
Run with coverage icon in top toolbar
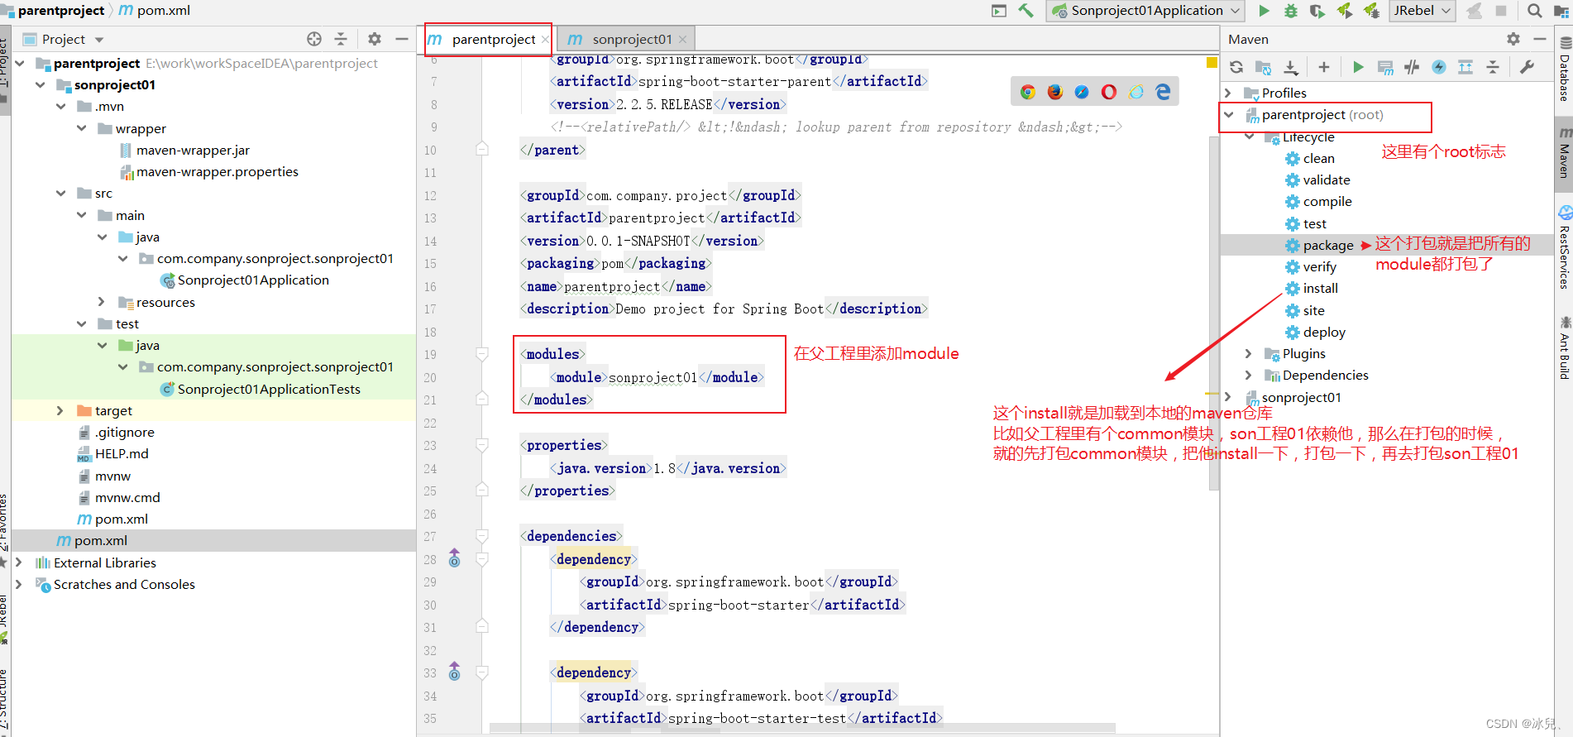tap(1317, 11)
